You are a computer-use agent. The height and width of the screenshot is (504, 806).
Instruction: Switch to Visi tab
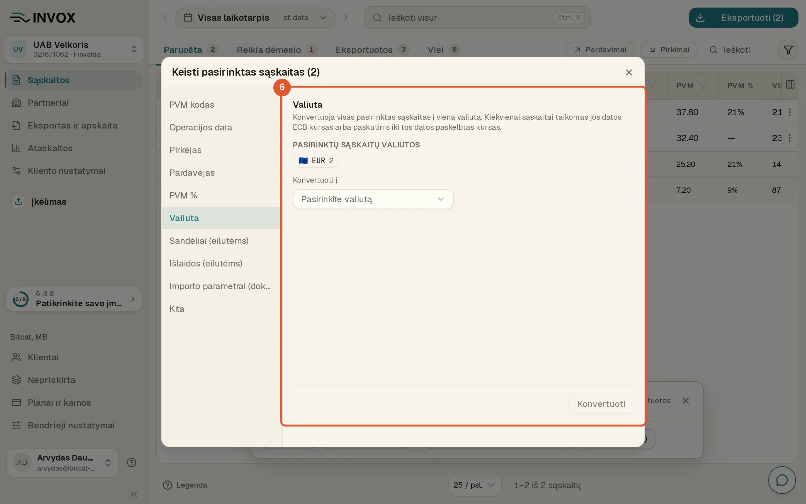(444, 50)
